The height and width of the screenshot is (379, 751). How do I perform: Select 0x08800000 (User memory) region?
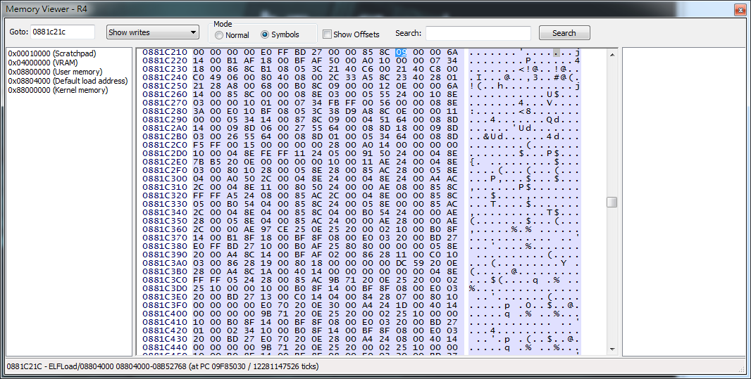click(55, 72)
